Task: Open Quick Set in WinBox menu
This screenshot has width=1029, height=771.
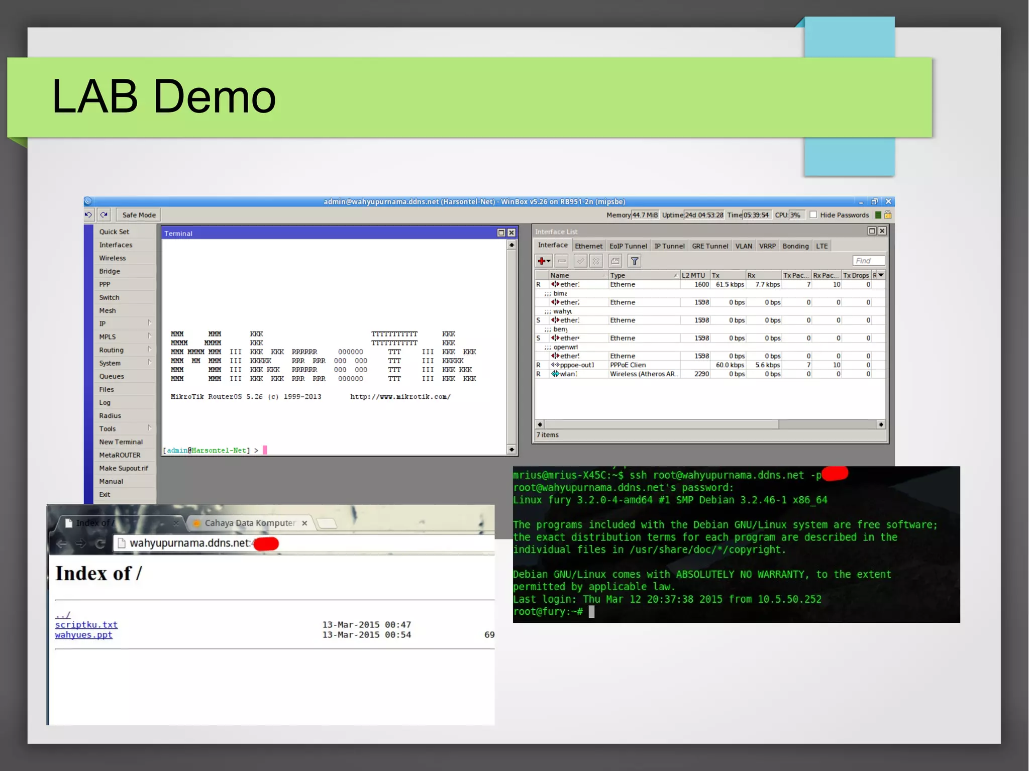Action: point(114,232)
